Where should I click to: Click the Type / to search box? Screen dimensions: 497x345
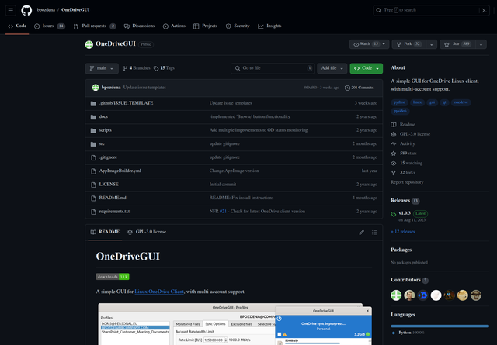426,10
